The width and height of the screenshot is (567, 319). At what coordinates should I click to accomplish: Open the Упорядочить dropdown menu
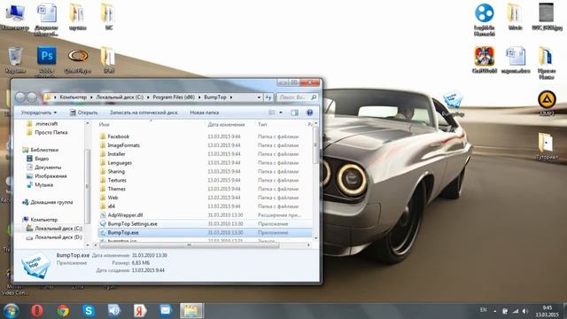[39, 113]
